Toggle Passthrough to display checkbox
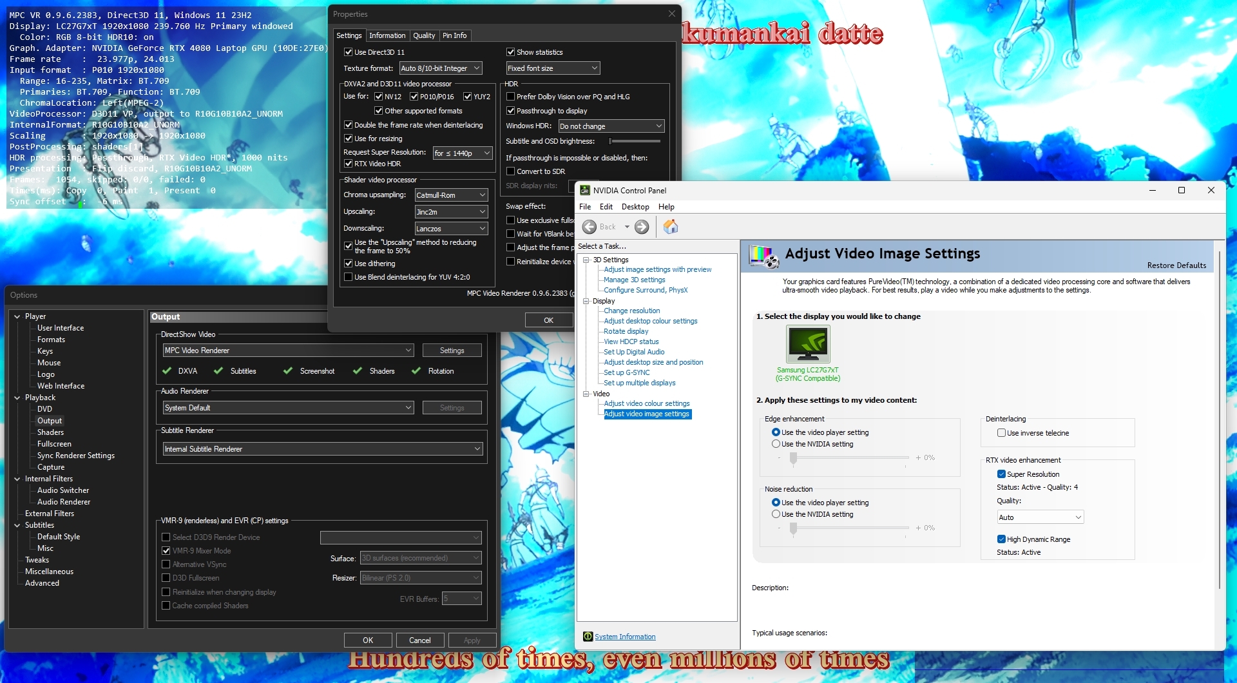The height and width of the screenshot is (683, 1237). (x=510, y=111)
